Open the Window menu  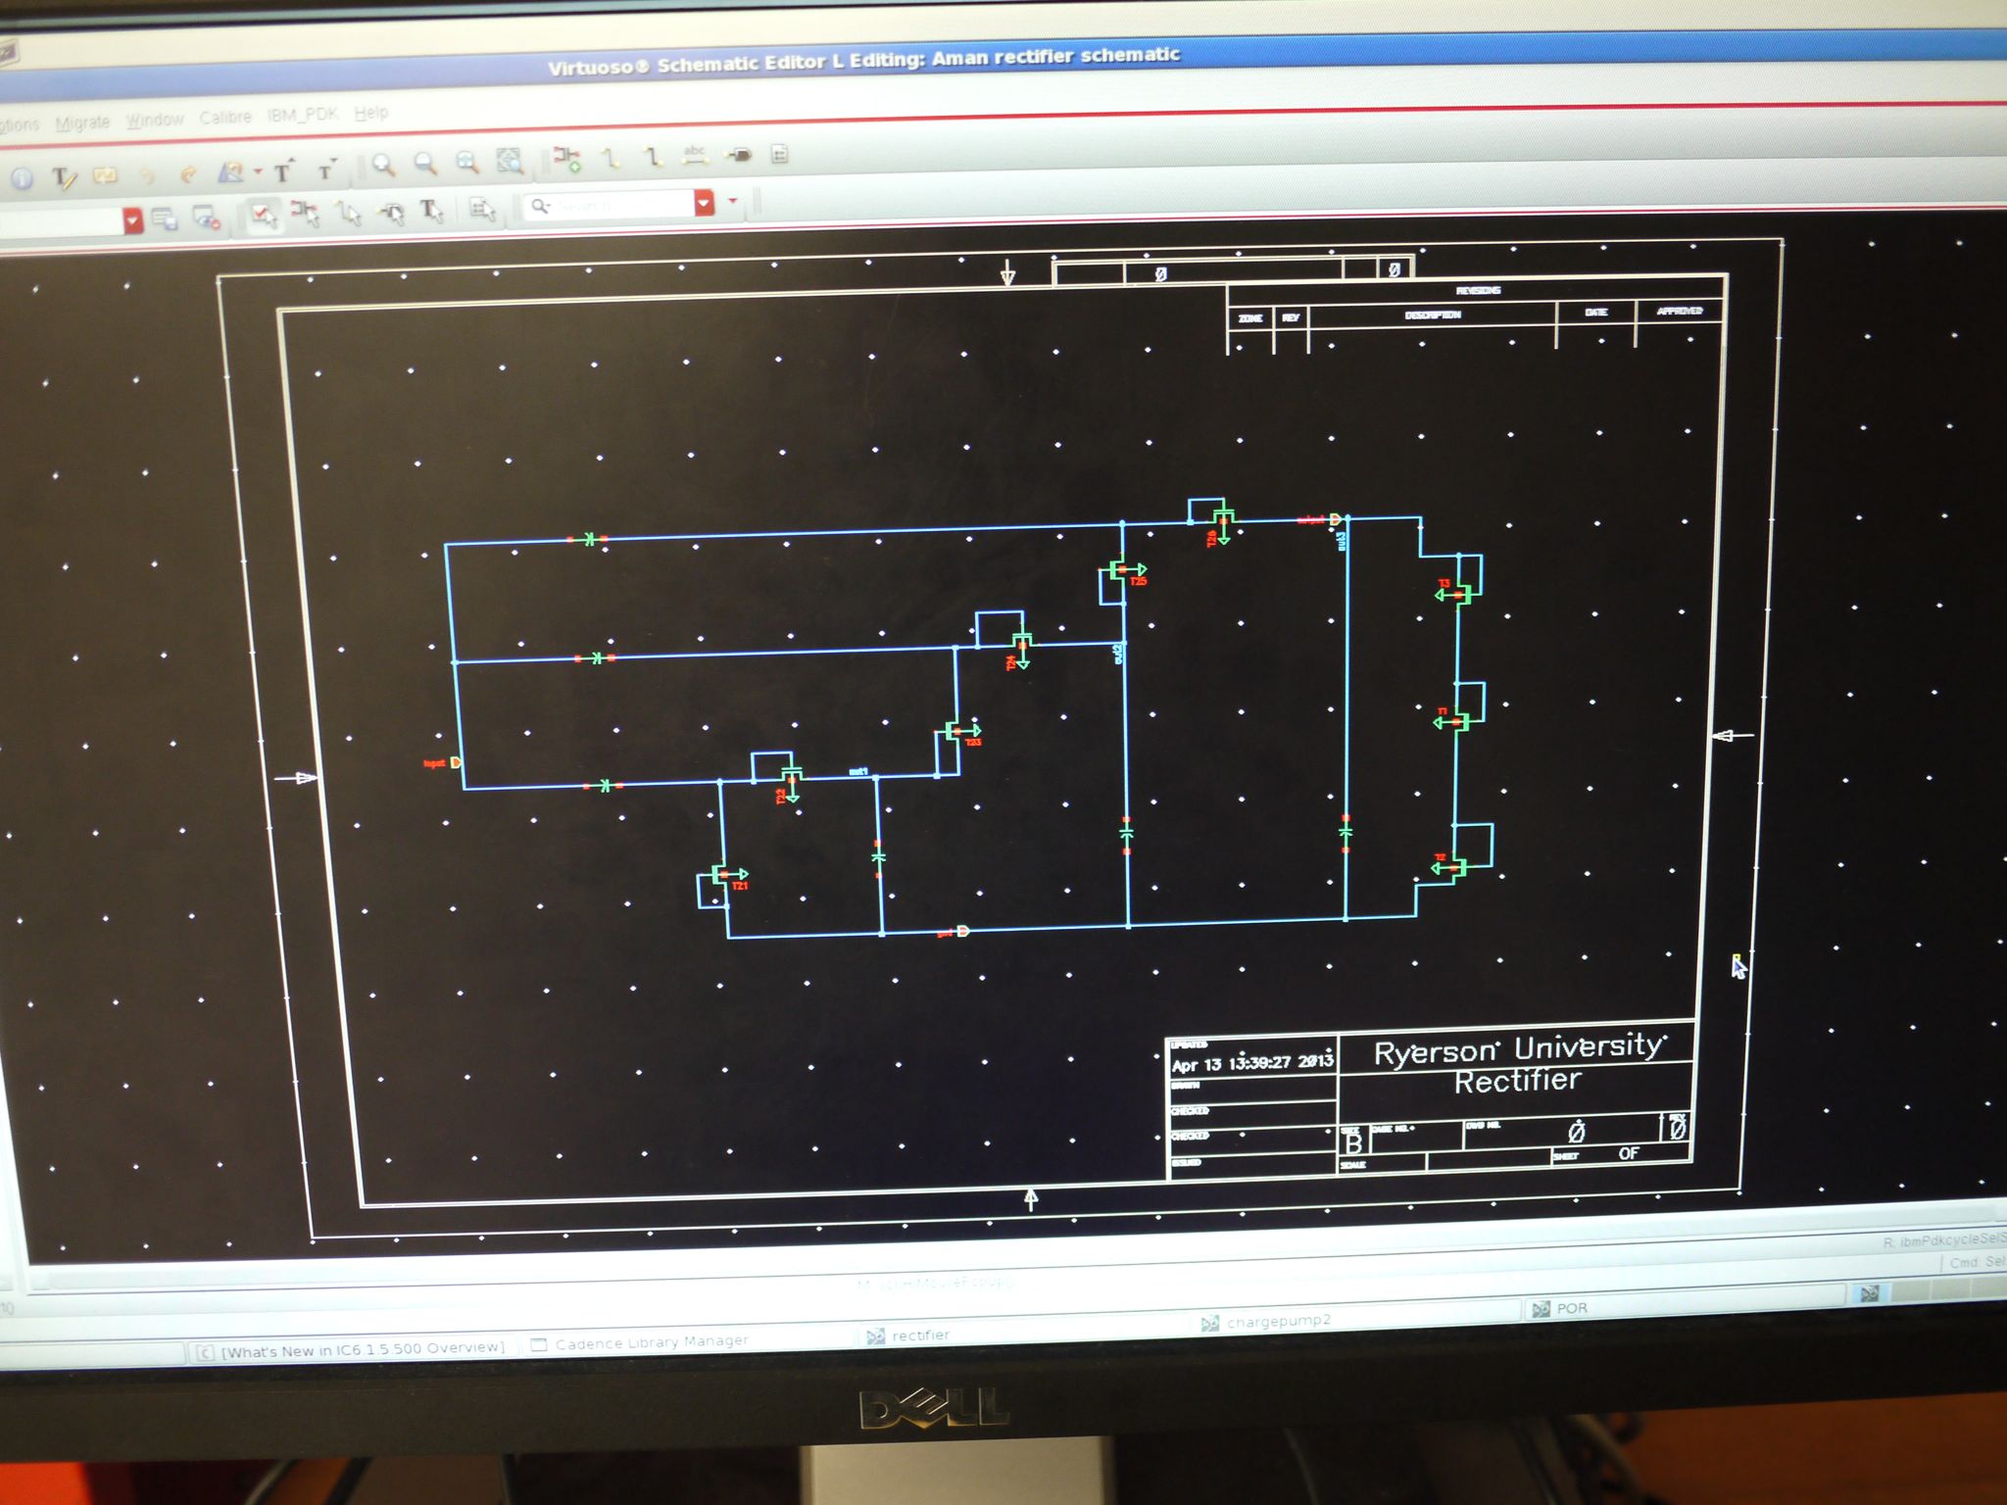coord(155,120)
